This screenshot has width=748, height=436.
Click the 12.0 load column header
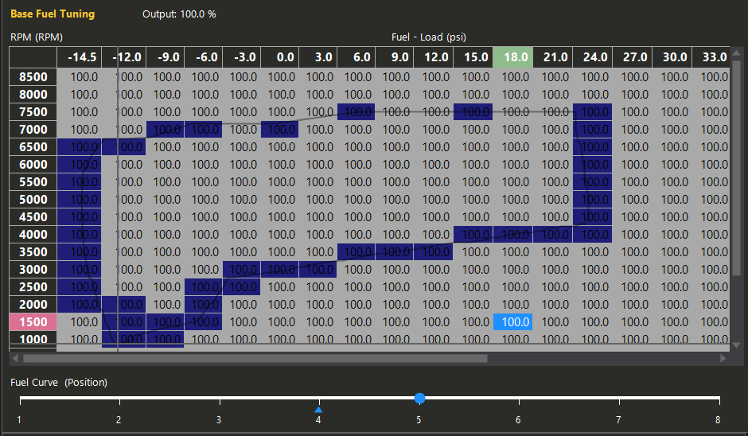point(433,57)
